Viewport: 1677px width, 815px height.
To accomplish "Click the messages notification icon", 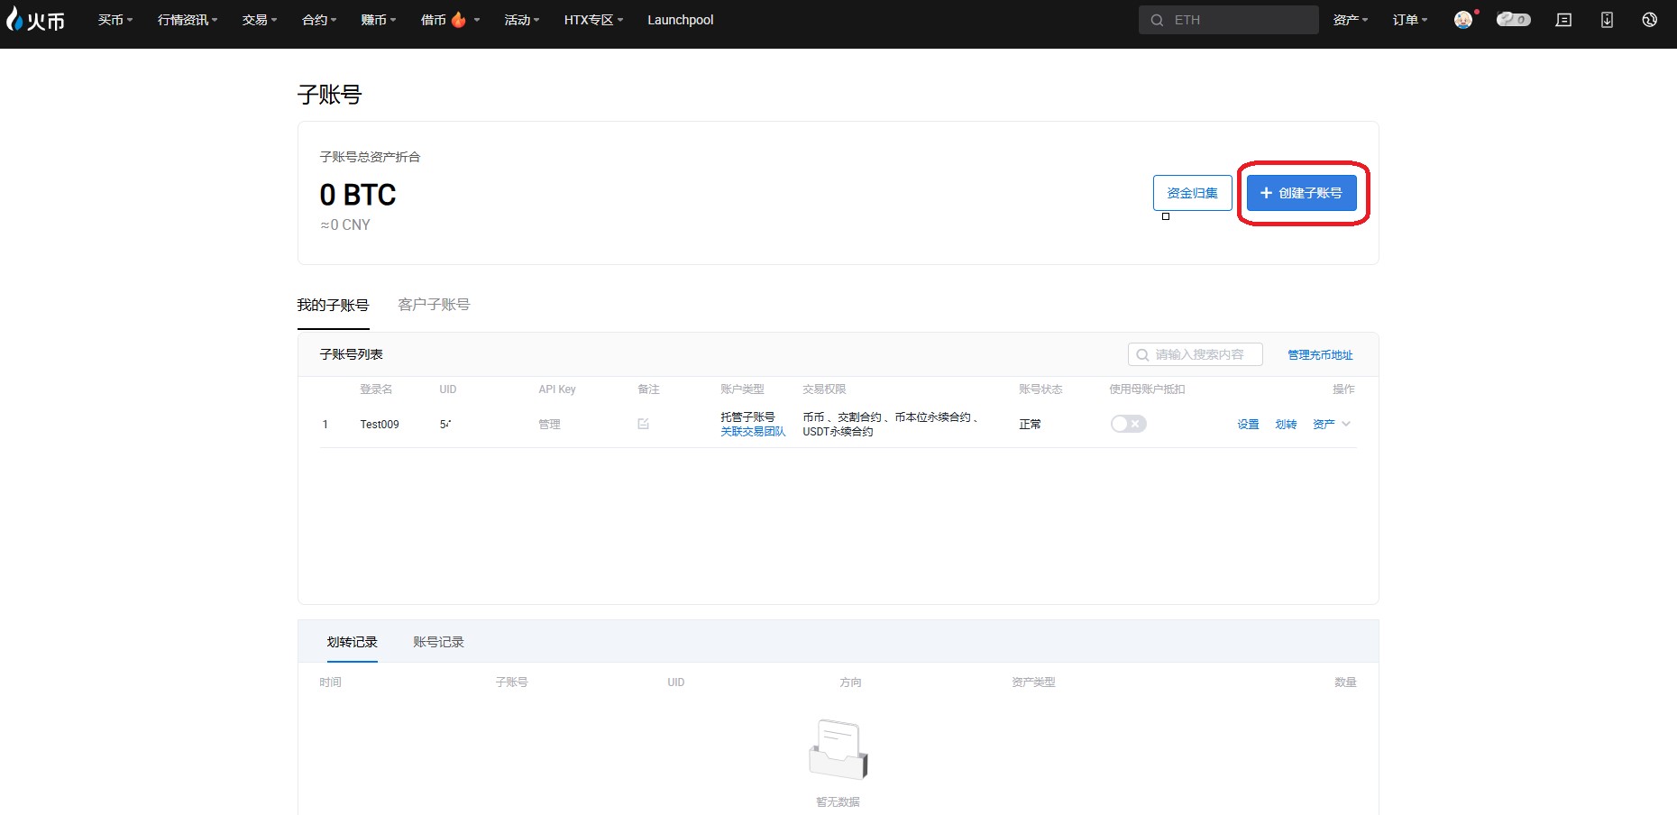I will coord(1563,20).
